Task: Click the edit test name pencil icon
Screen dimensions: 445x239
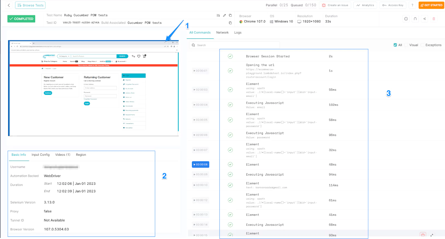Action: [224, 16]
